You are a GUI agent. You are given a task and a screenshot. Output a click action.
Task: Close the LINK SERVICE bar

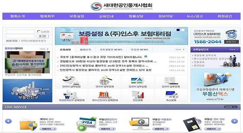tap(231, 107)
